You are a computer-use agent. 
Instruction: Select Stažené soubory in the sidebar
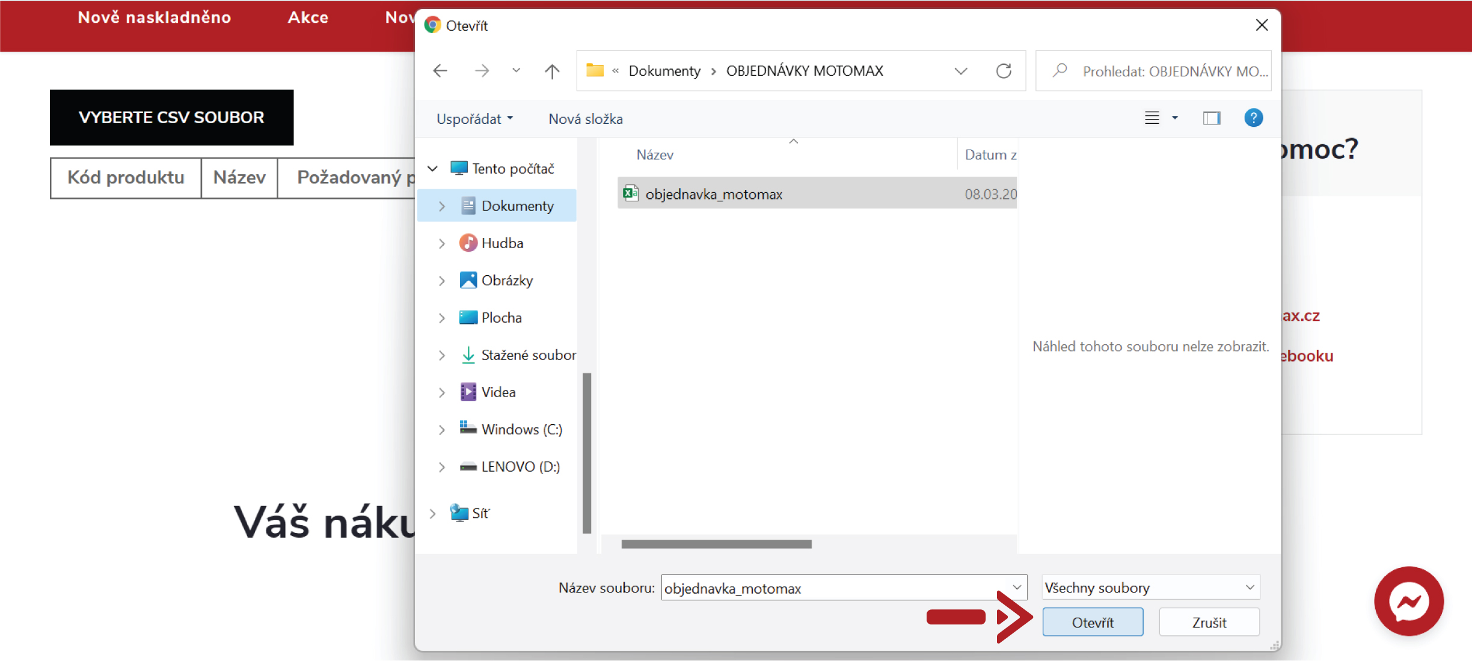[x=527, y=355]
